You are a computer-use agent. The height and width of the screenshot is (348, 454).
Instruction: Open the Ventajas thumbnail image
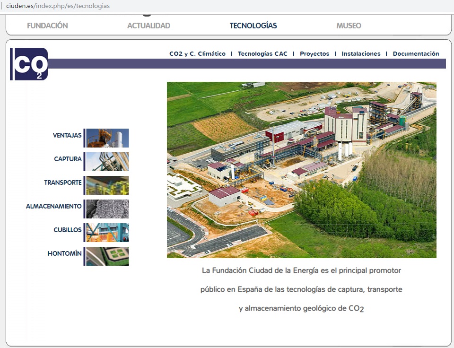pos(107,138)
